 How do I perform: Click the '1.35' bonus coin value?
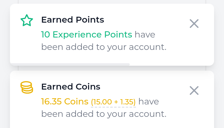pyautogui.click(x=127, y=102)
